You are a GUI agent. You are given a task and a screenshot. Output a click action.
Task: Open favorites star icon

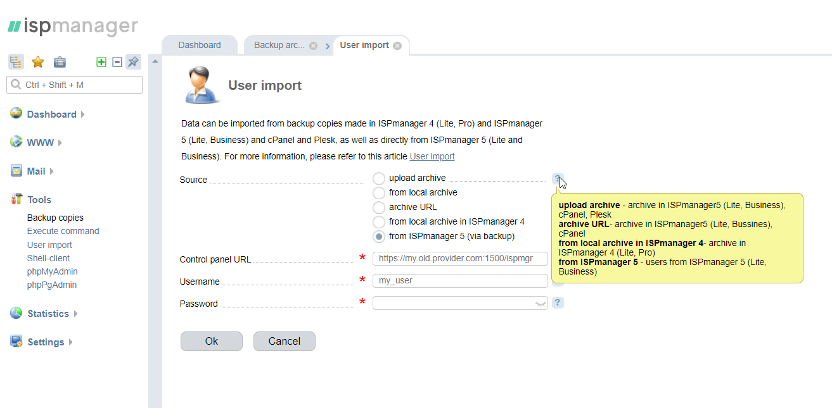tap(38, 62)
